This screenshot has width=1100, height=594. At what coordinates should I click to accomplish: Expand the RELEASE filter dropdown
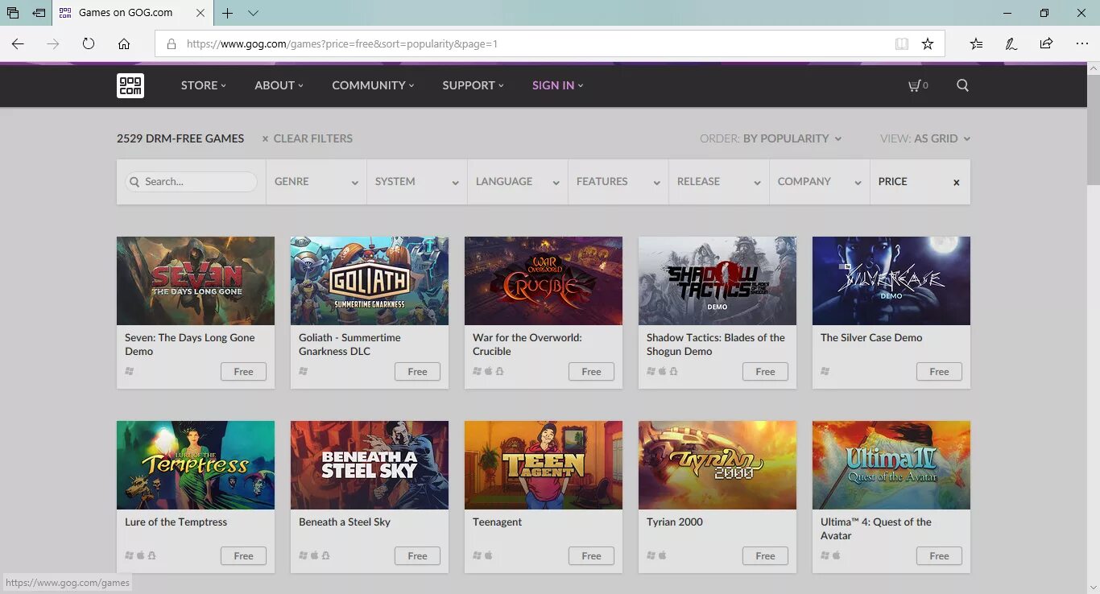[x=719, y=182]
